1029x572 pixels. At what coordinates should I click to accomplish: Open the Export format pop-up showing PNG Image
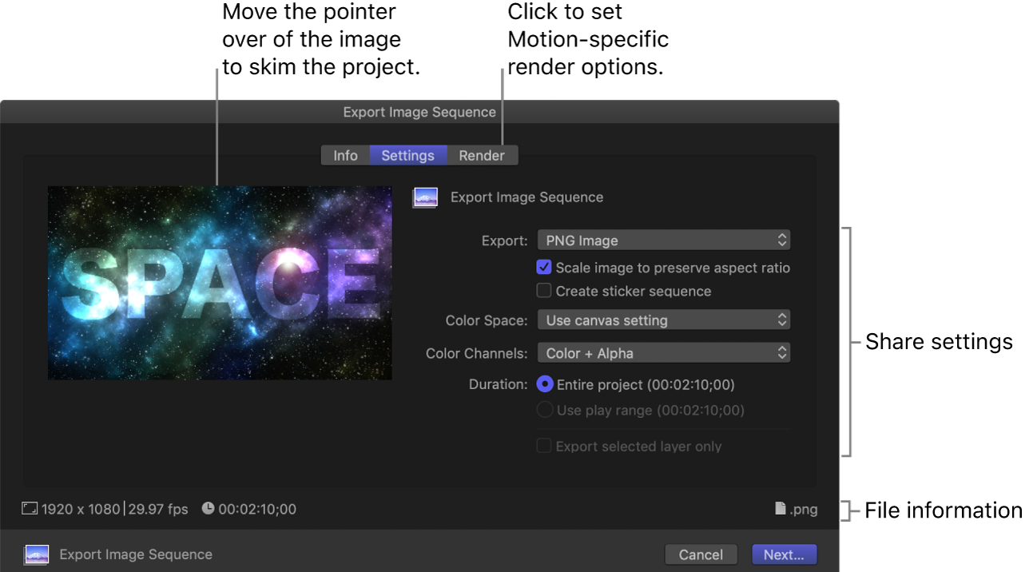(x=663, y=240)
